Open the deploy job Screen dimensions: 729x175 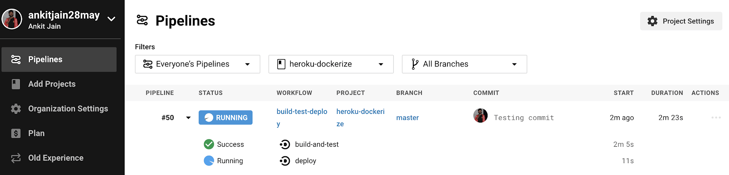(305, 161)
